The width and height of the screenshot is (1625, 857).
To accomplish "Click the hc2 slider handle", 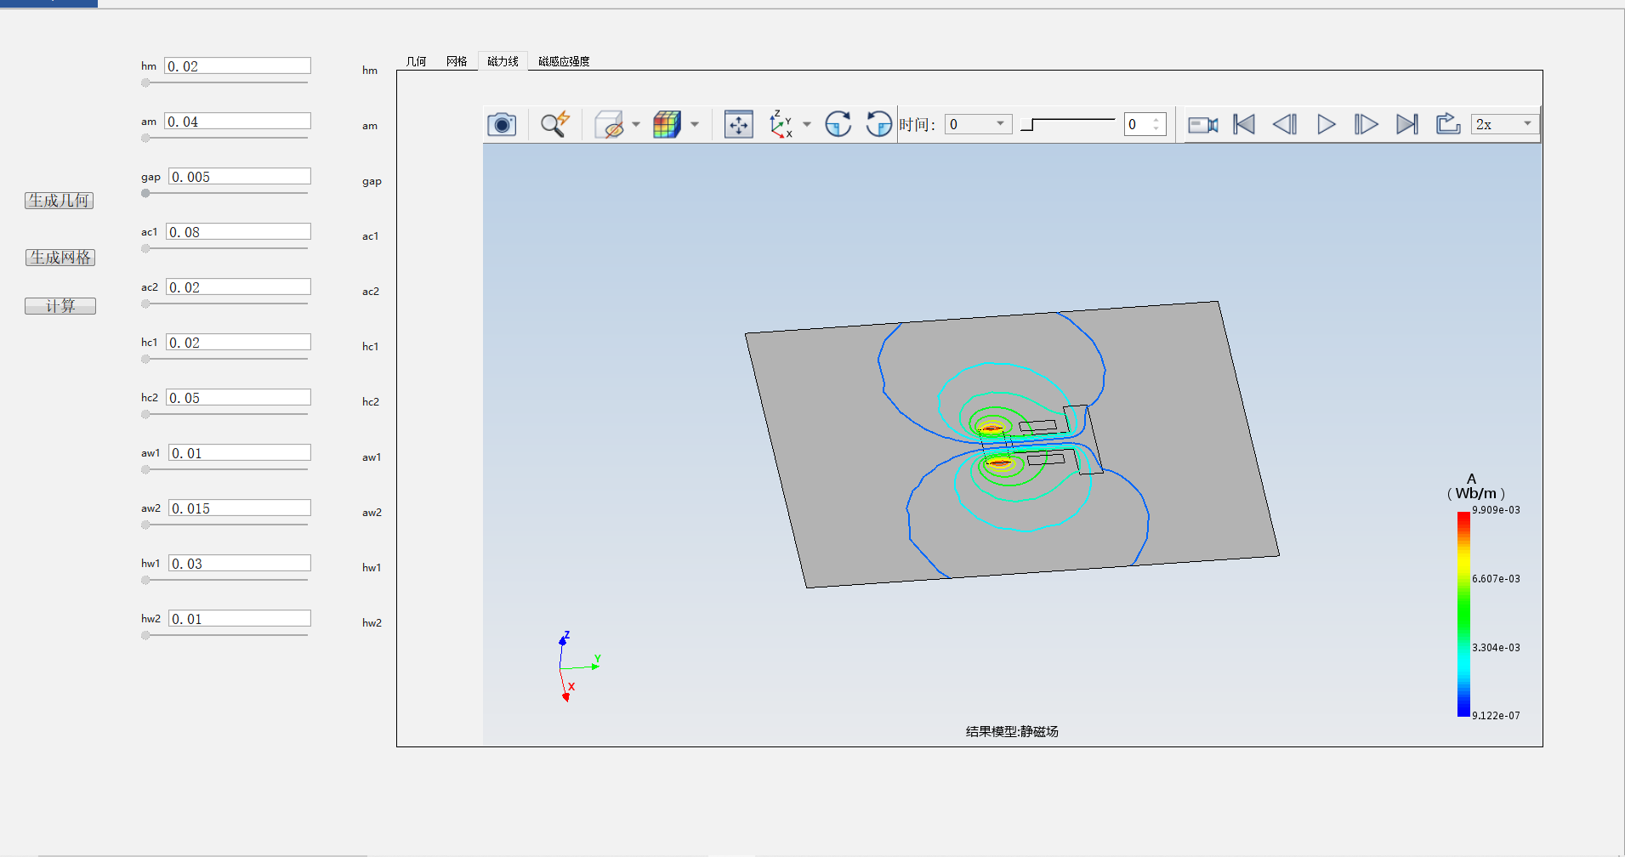I will click(145, 414).
